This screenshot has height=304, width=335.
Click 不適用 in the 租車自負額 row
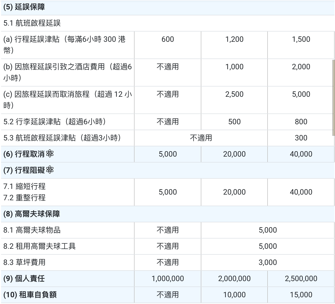pyautogui.click(x=168, y=295)
